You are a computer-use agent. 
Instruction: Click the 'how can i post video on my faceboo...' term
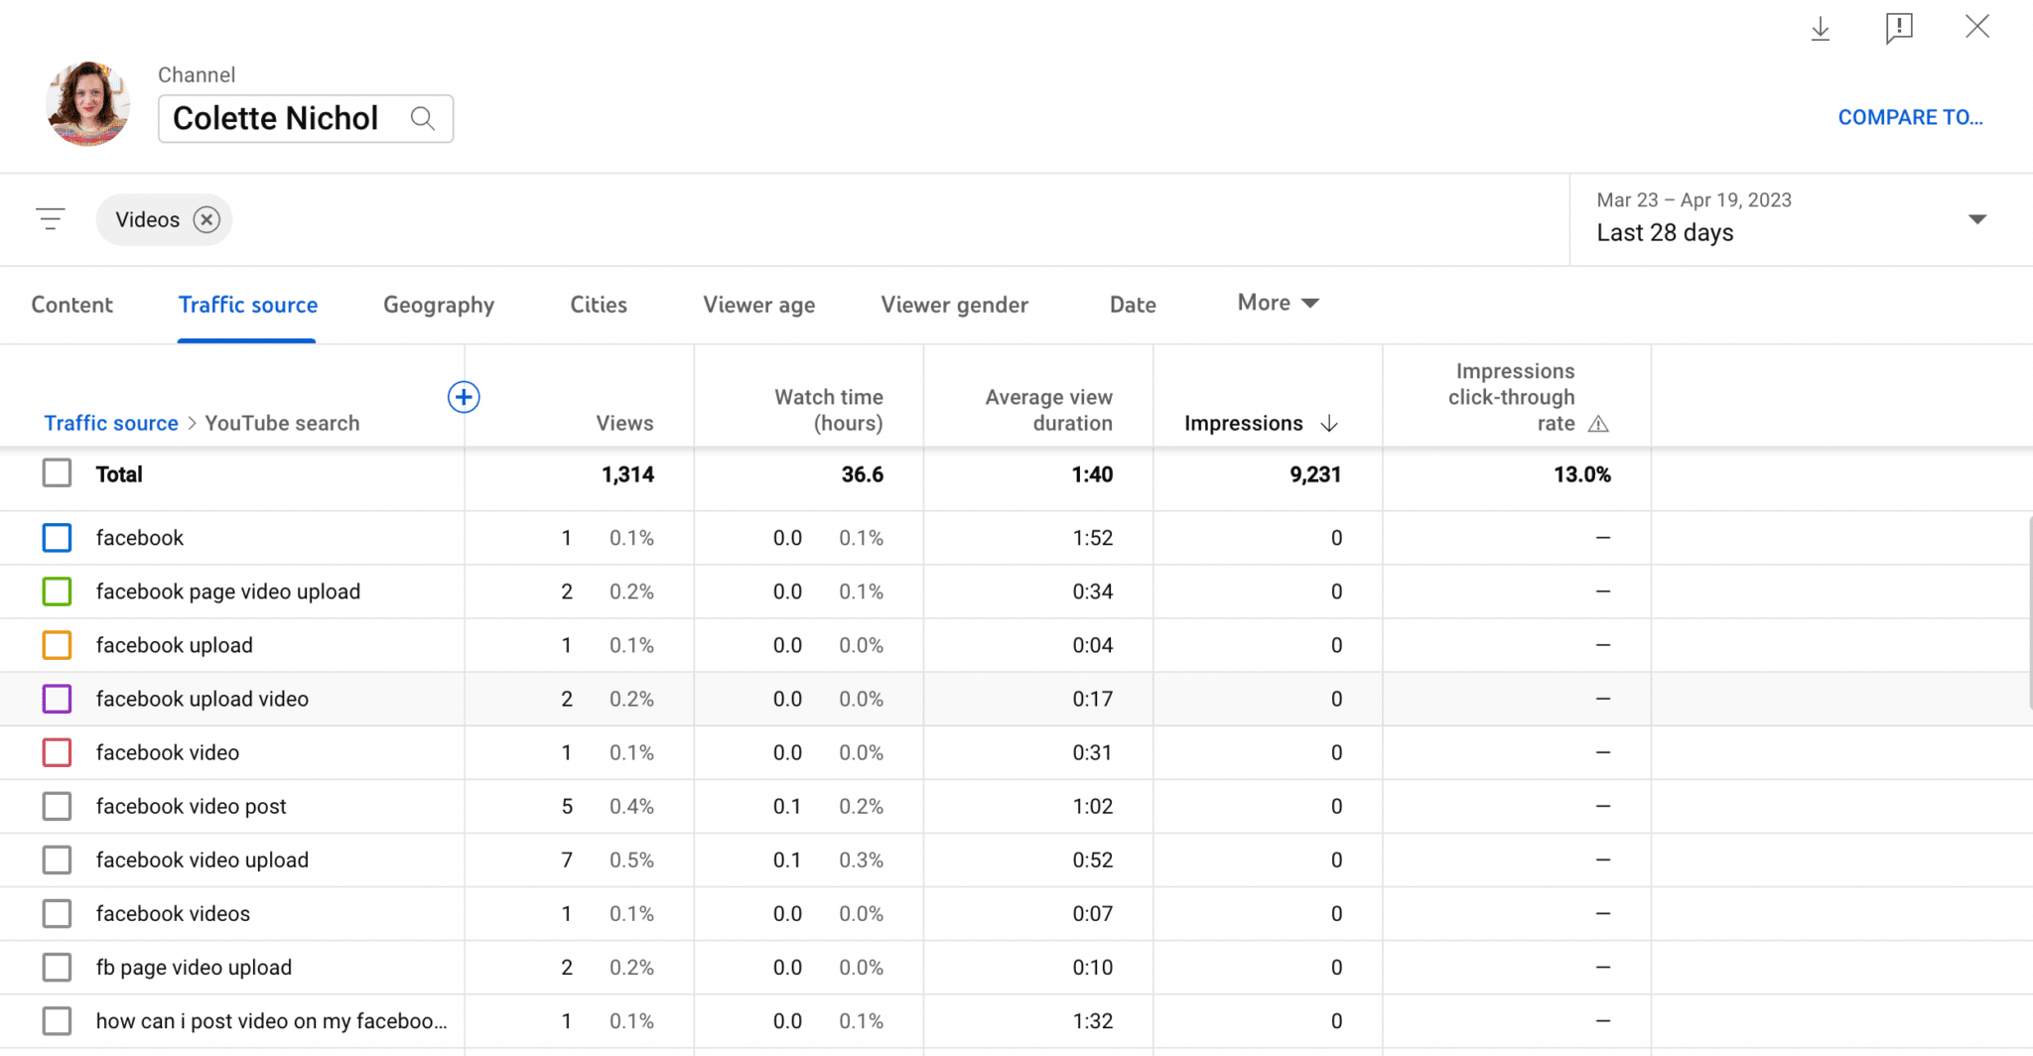point(271,1020)
